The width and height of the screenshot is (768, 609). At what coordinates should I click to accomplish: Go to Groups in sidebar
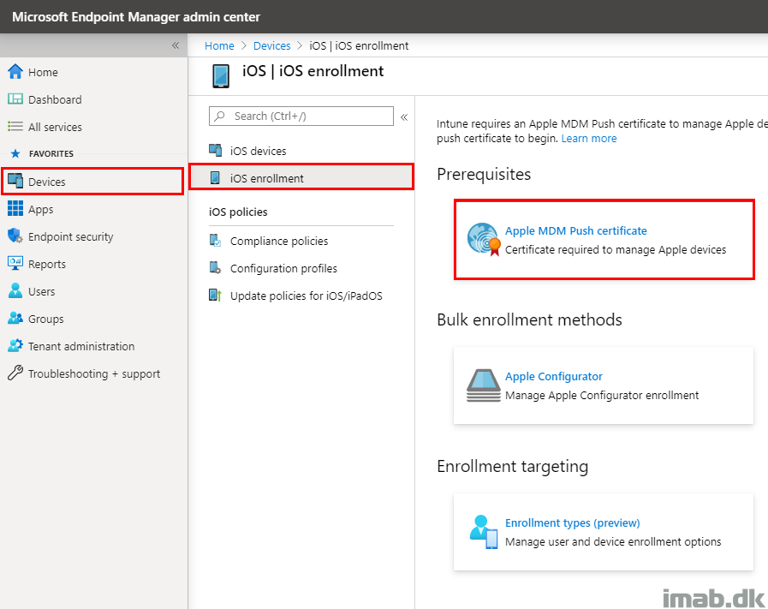[x=46, y=319]
